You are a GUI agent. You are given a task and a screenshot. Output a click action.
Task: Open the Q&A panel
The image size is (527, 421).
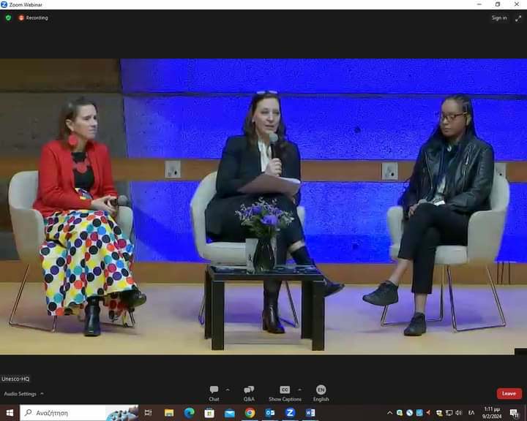tap(249, 393)
